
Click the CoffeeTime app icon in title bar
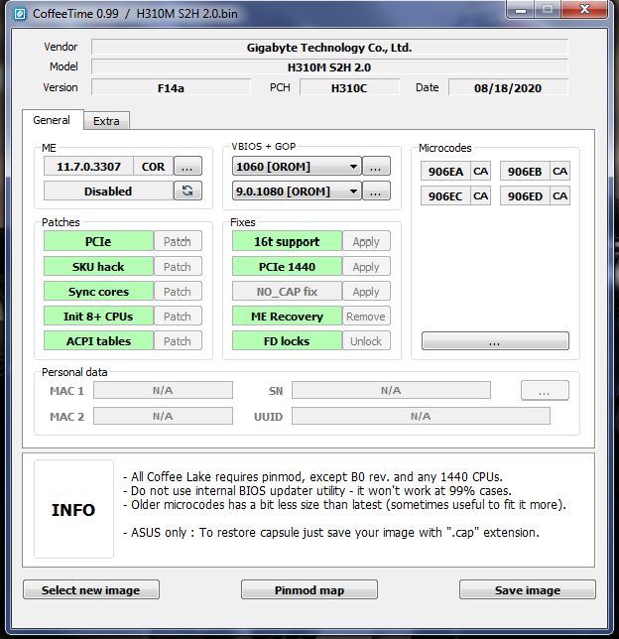point(19,14)
